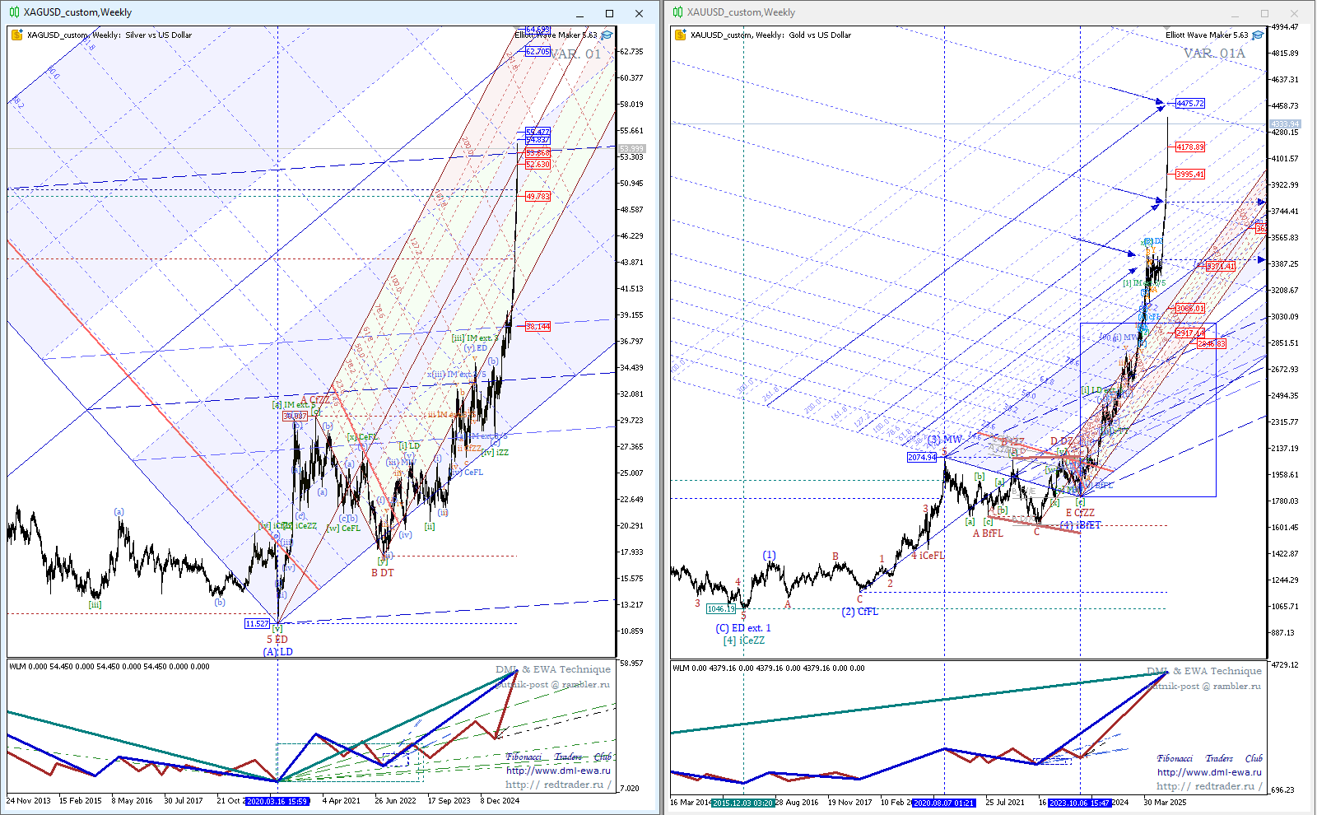
Task: Click the 4475.72 price target label
Action: (x=1189, y=104)
